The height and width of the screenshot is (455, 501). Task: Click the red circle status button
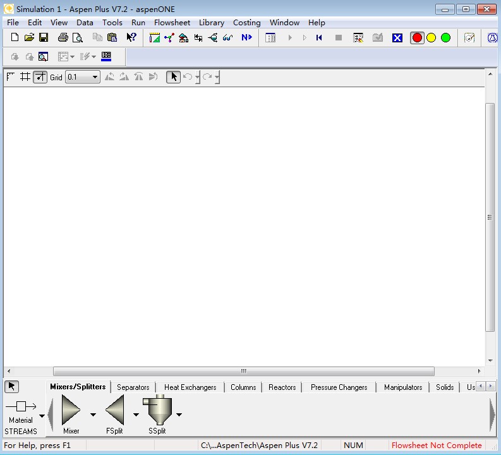coord(417,38)
